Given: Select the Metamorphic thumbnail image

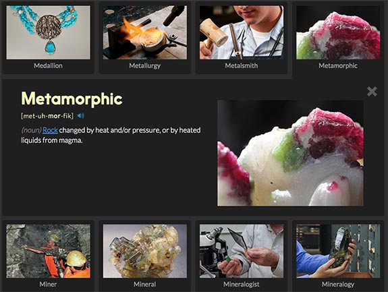Looking at the screenshot, I should point(338,32).
